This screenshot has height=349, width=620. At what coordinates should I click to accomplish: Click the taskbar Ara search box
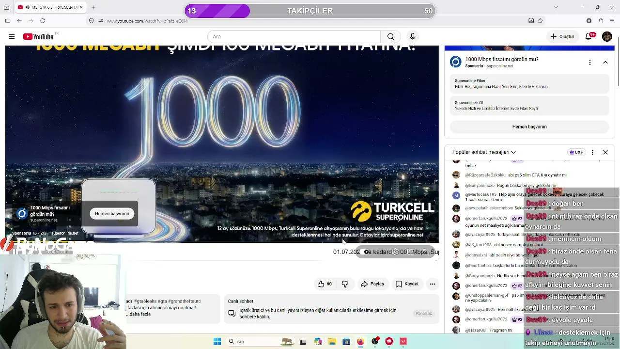260,341
